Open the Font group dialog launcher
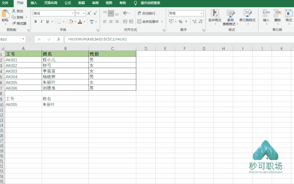 click(98, 30)
